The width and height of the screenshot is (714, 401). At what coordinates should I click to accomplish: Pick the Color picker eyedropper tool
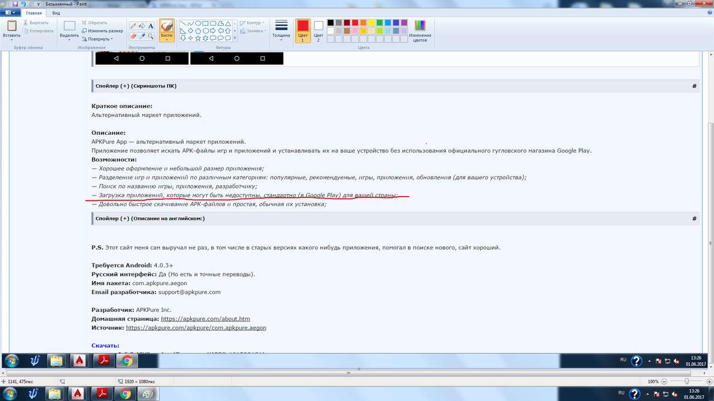coord(142,36)
